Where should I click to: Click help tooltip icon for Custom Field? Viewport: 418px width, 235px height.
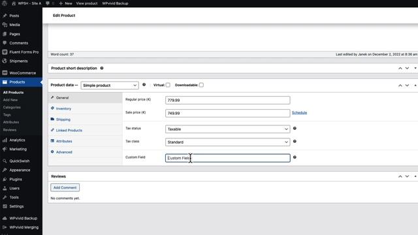coord(295,157)
